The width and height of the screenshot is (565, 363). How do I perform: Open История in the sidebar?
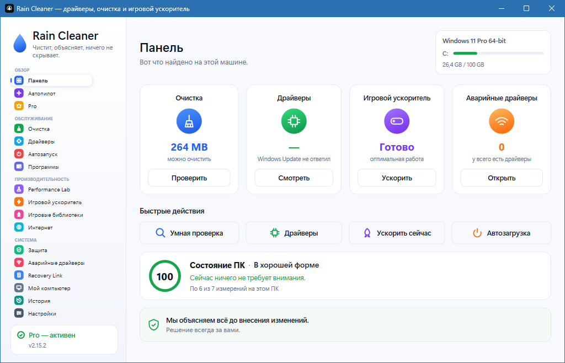[52, 301]
